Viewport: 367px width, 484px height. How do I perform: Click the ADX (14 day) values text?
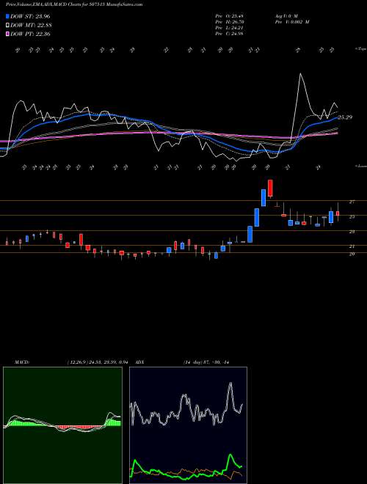click(x=206, y=362)
